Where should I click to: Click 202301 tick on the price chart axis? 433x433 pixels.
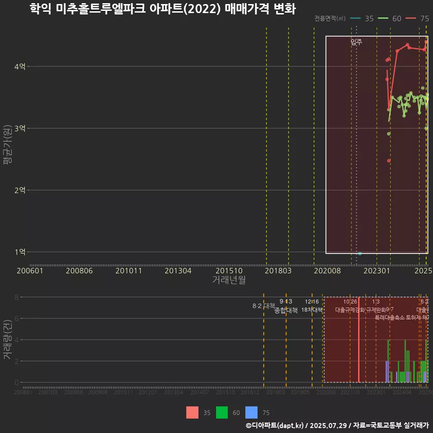[377, 271]
